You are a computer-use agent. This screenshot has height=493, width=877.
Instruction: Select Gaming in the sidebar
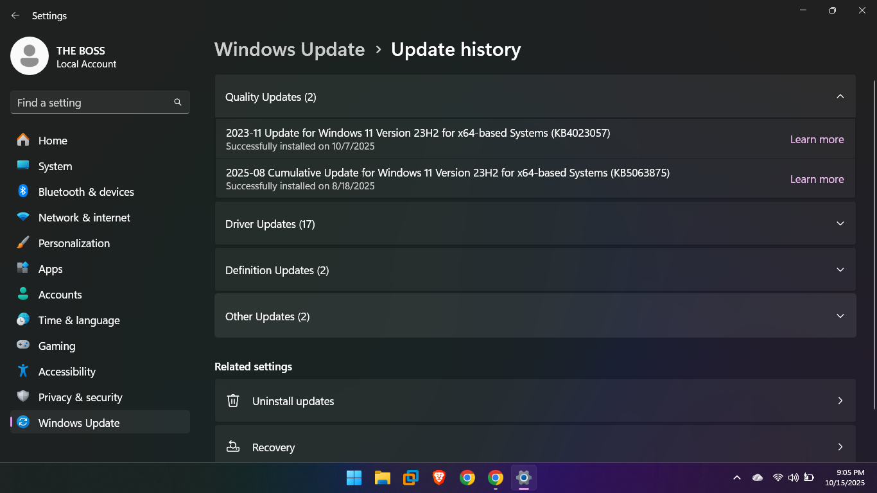[56, 346]
